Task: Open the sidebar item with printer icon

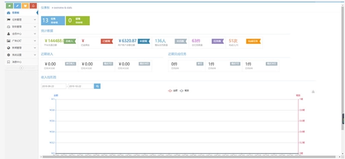Action: [21, 27]
